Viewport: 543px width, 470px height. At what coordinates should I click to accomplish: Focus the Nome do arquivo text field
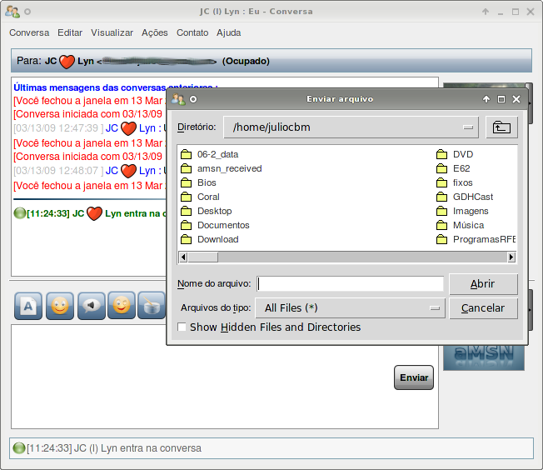click(350, 284)
